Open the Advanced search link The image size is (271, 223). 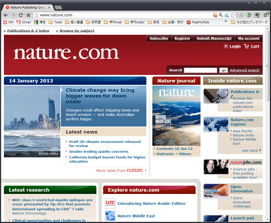pyautogui.click(x=244, y=70)
